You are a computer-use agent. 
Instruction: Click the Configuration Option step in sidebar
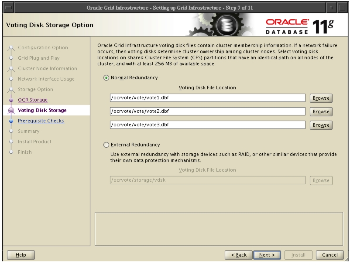(43, 47)
